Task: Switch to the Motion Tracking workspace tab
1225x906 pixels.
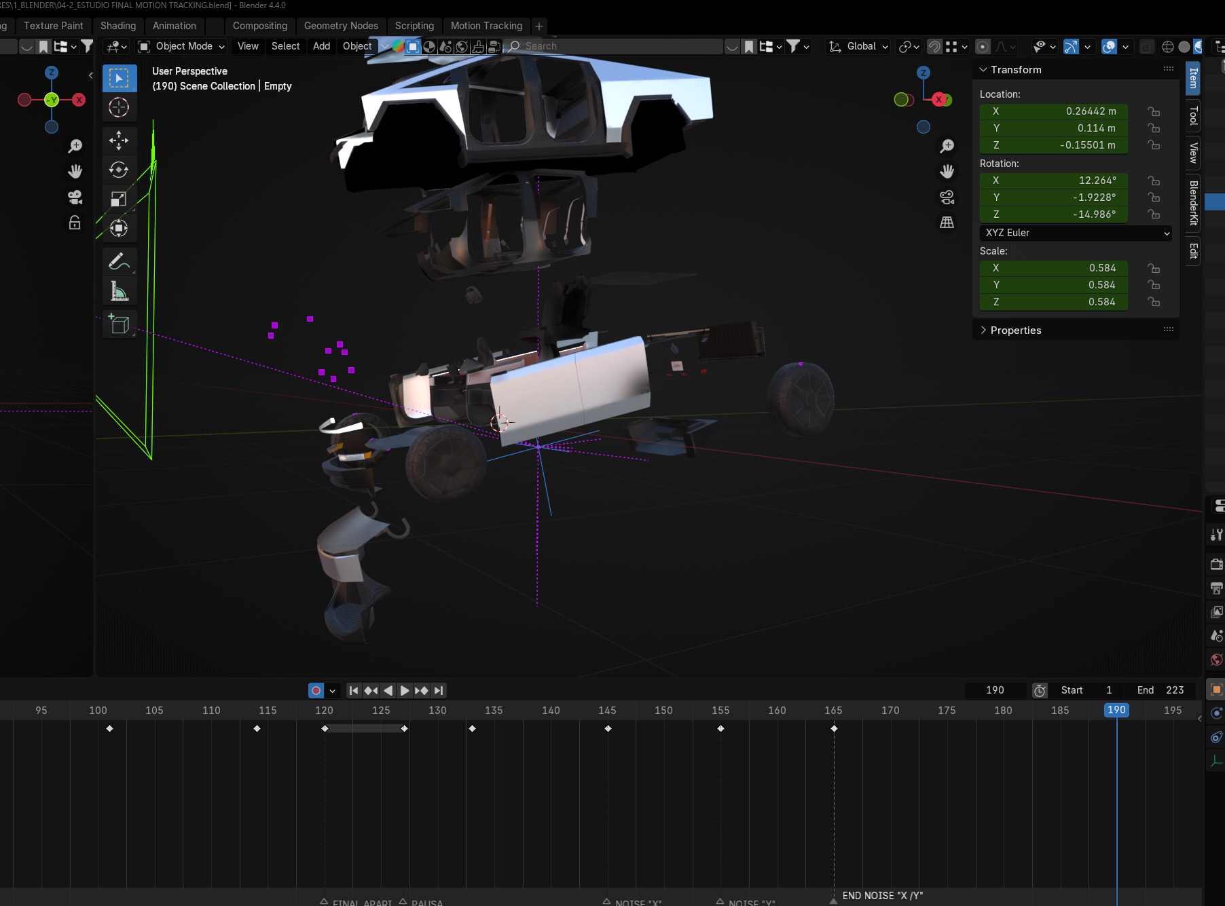Action: point(486,26)
